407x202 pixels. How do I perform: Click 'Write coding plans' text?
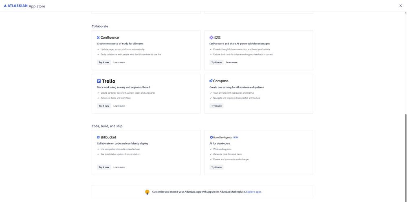point(222,149)
